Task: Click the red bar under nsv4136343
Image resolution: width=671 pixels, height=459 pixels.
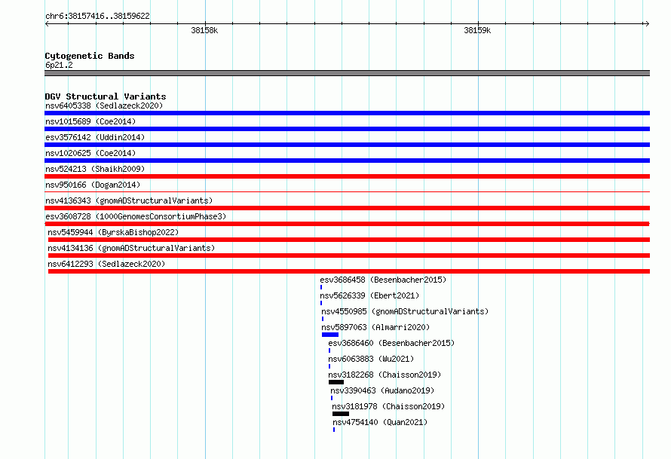Action: pos(347,208)
